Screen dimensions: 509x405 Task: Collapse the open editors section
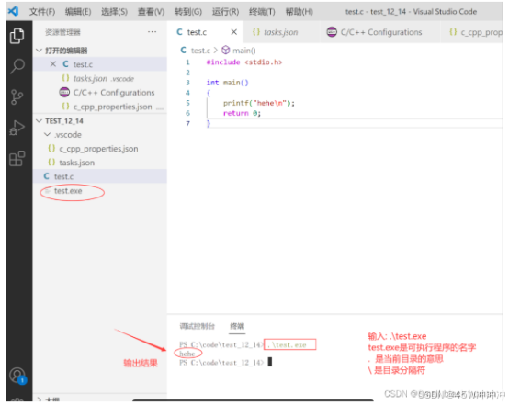pyautogui.click(x=40, y=51)
